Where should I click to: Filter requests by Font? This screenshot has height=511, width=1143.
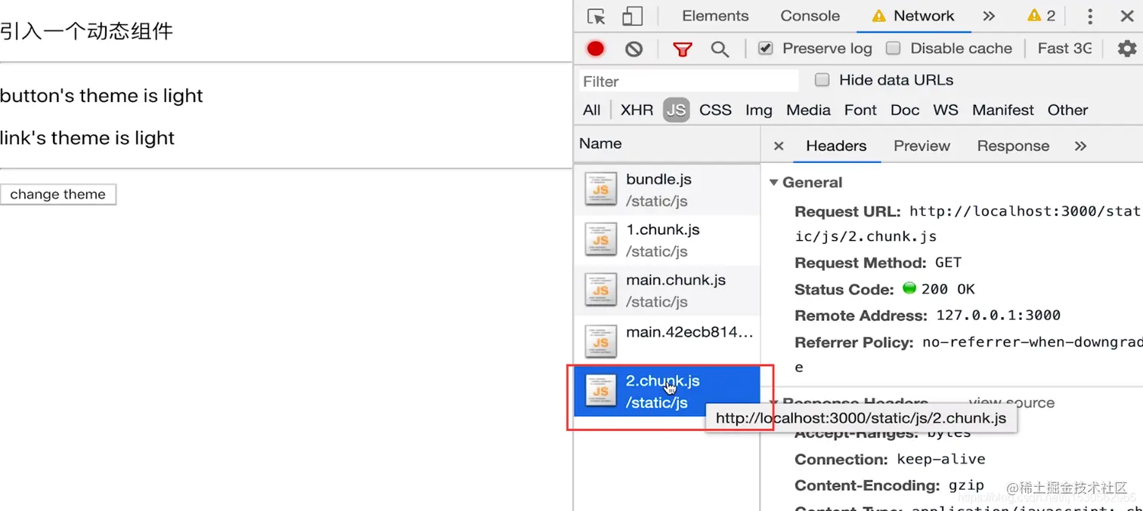[860, 110]
